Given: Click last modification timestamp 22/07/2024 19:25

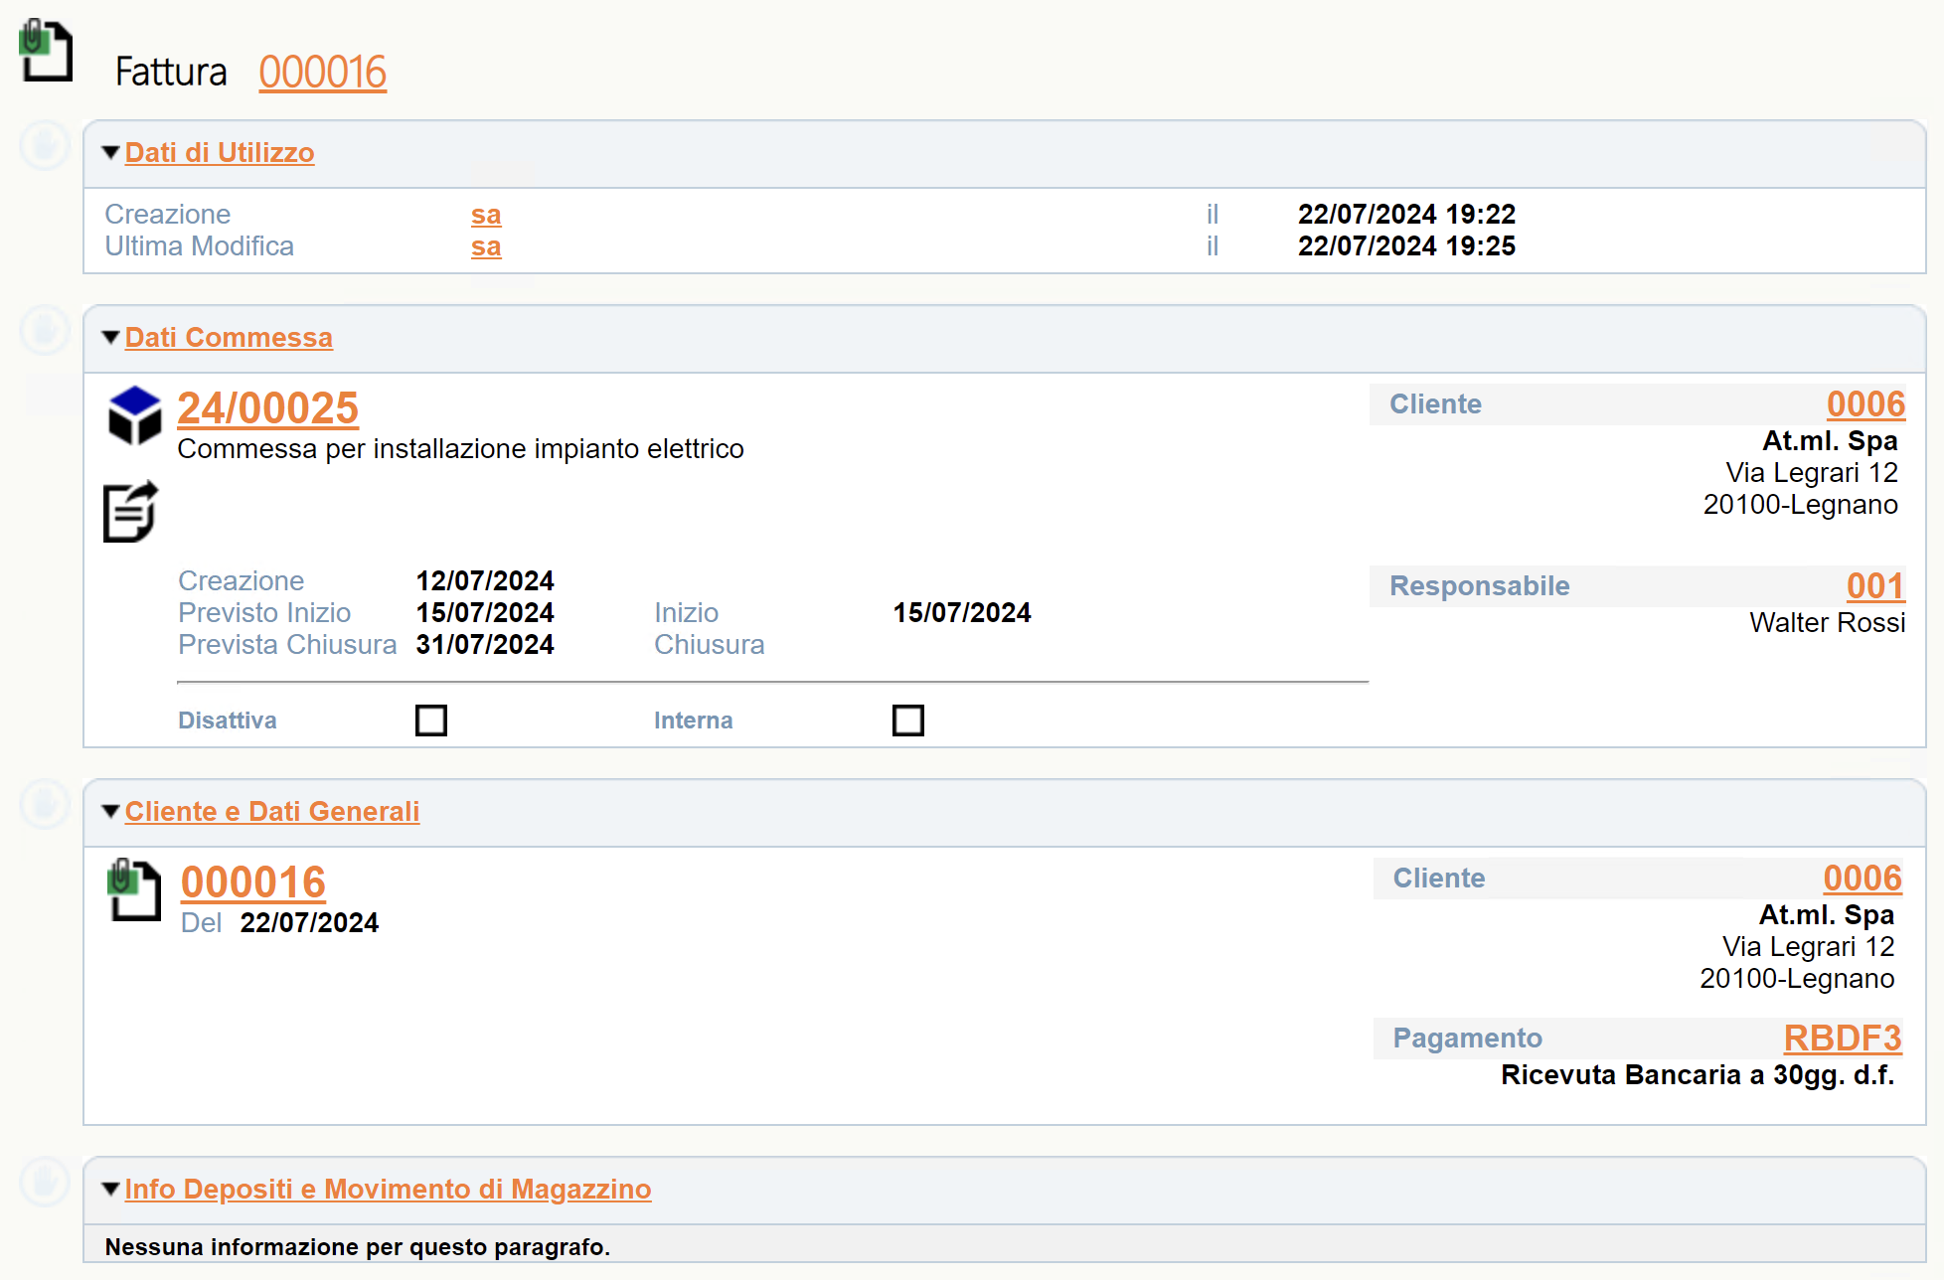Looking at the screenshot, I should pos(1406,246).
